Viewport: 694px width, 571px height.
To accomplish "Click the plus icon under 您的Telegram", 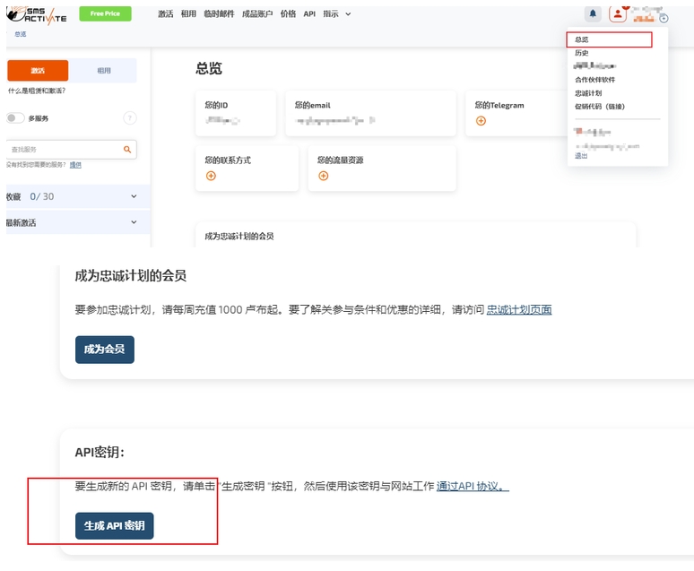I will pos(481,121).
